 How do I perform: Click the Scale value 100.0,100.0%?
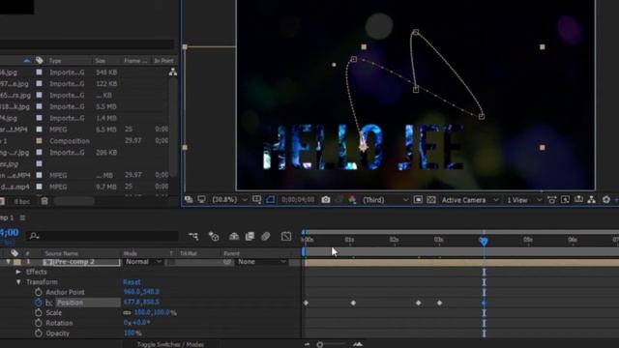pos(155,312)
